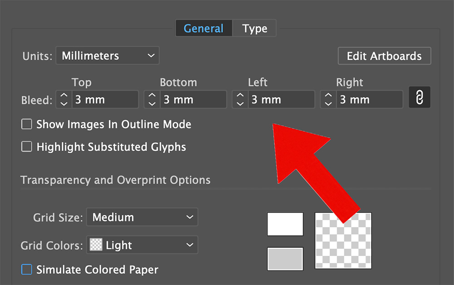Click the Top bleed value field
Screen dimensions: 454x285
click(104, 100)
